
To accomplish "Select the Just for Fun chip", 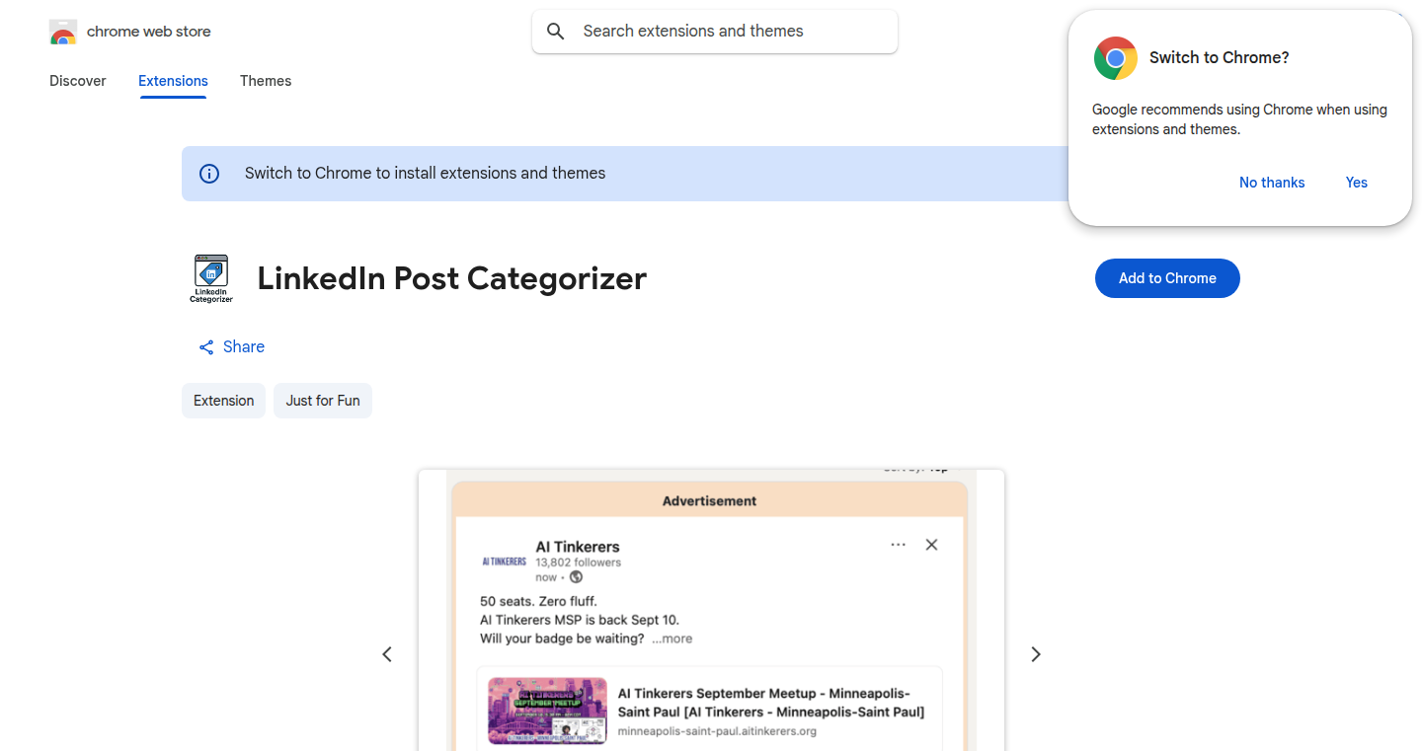I will (x=323, y=401).
